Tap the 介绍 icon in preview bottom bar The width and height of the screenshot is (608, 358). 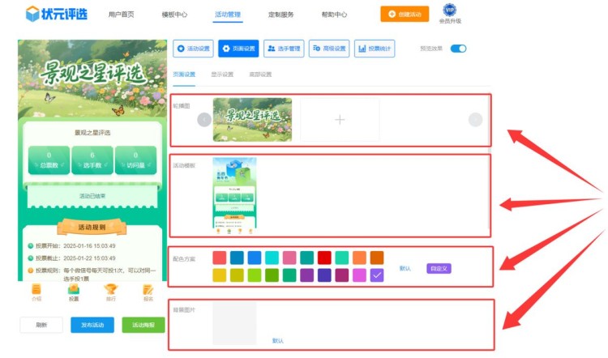point(36,289)
